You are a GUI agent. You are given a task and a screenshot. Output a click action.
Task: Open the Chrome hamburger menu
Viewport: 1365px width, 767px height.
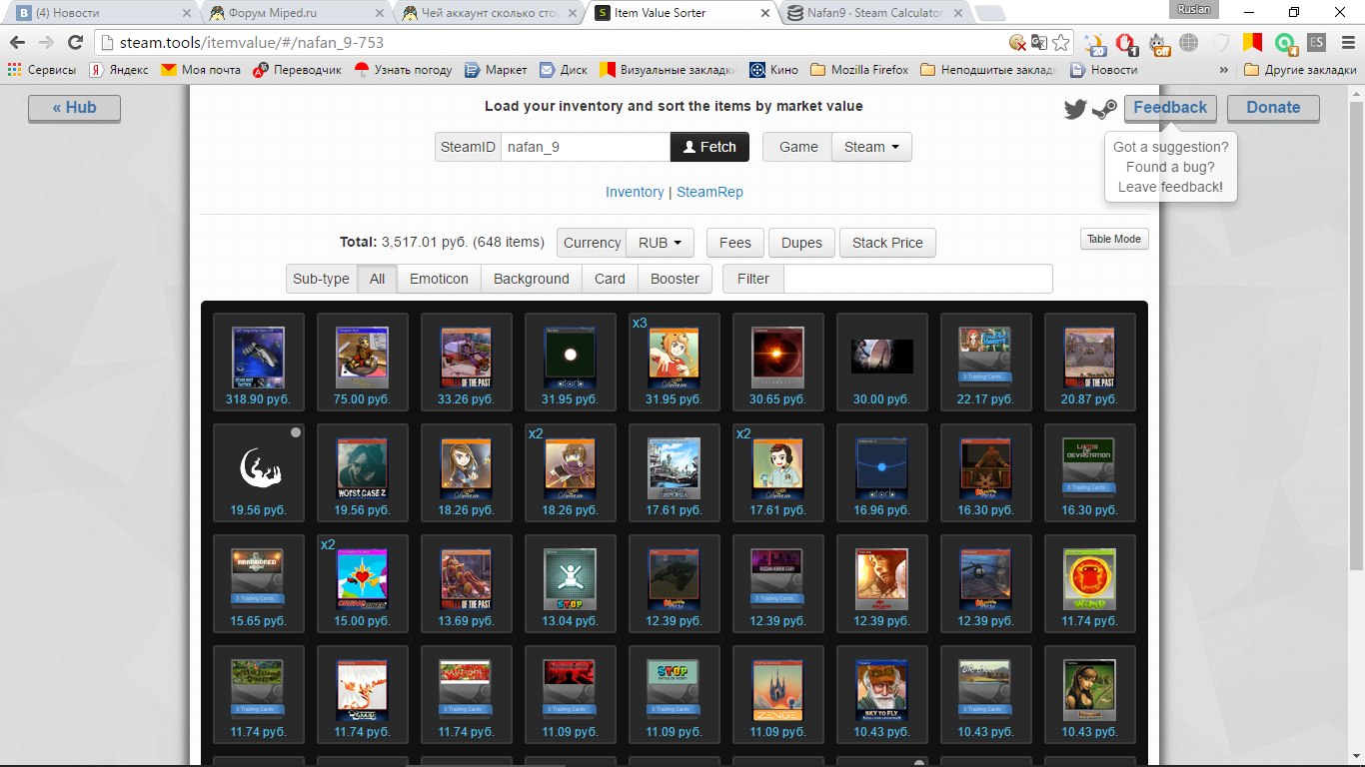click(x=1346, y=42)
